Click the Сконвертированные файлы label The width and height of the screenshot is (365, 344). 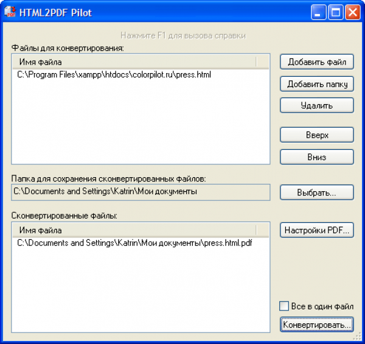pyautogui.click(x=64, y=216)
